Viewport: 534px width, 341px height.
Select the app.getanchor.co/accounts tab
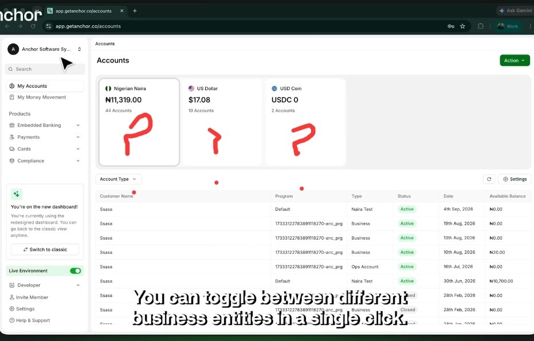click(85, 11)
